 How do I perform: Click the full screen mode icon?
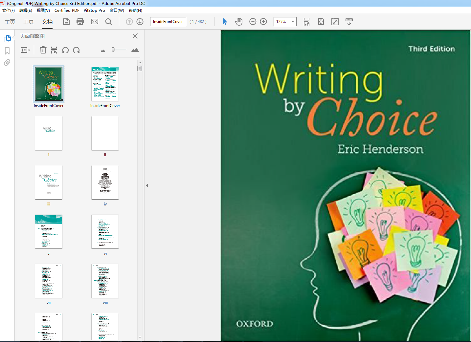click(x=335, y=22)
